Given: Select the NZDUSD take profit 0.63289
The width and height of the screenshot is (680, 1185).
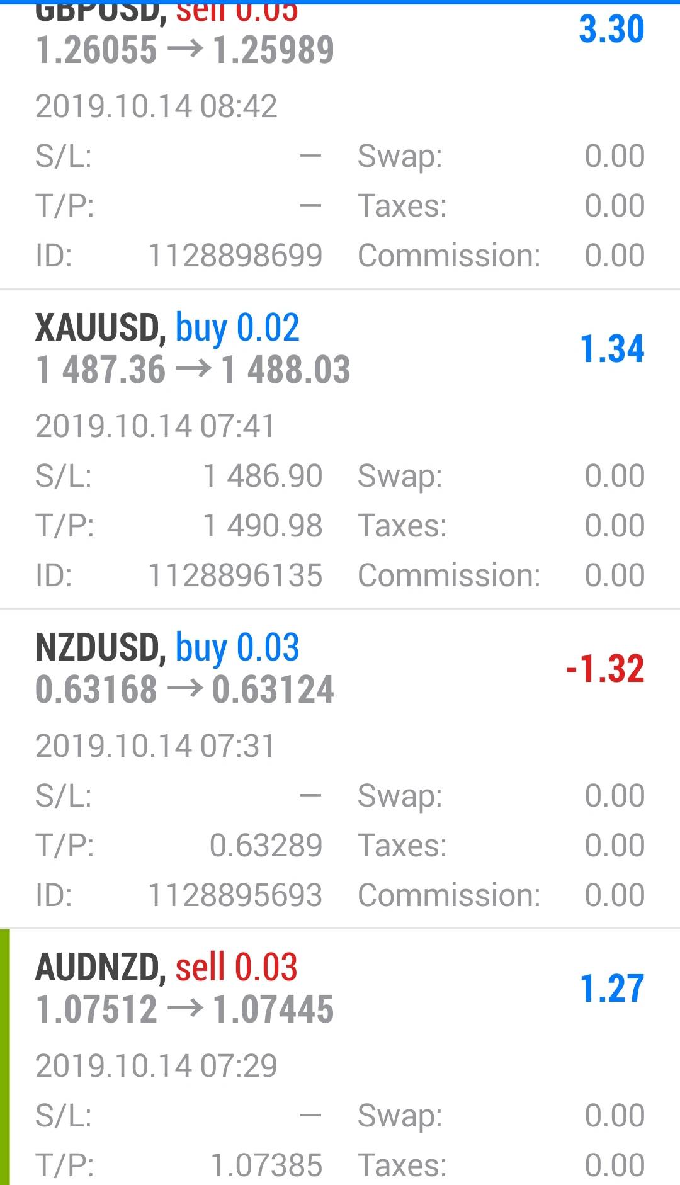Looking at the screenshot, I should (x=266, y=846).
